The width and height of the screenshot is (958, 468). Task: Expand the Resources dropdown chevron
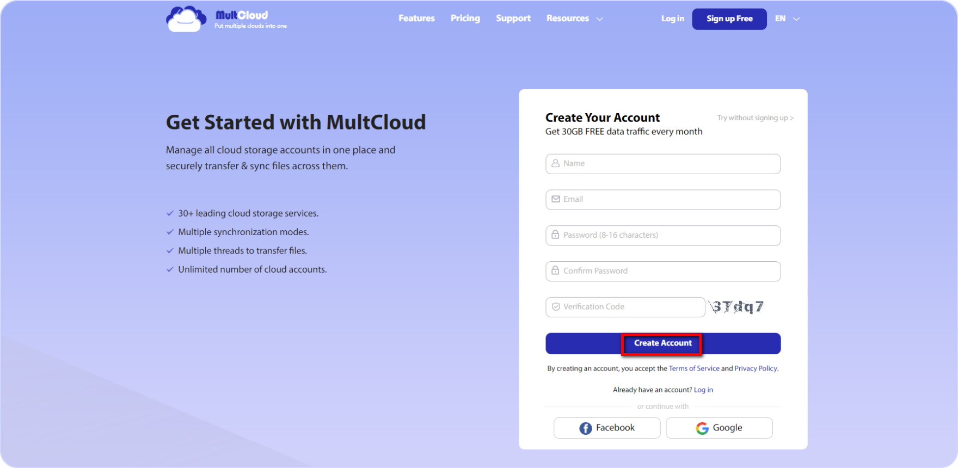(599, 19)
